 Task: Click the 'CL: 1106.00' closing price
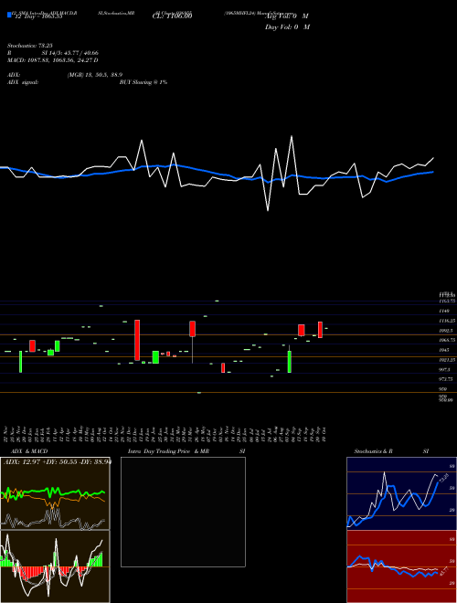tap(173, 16)
